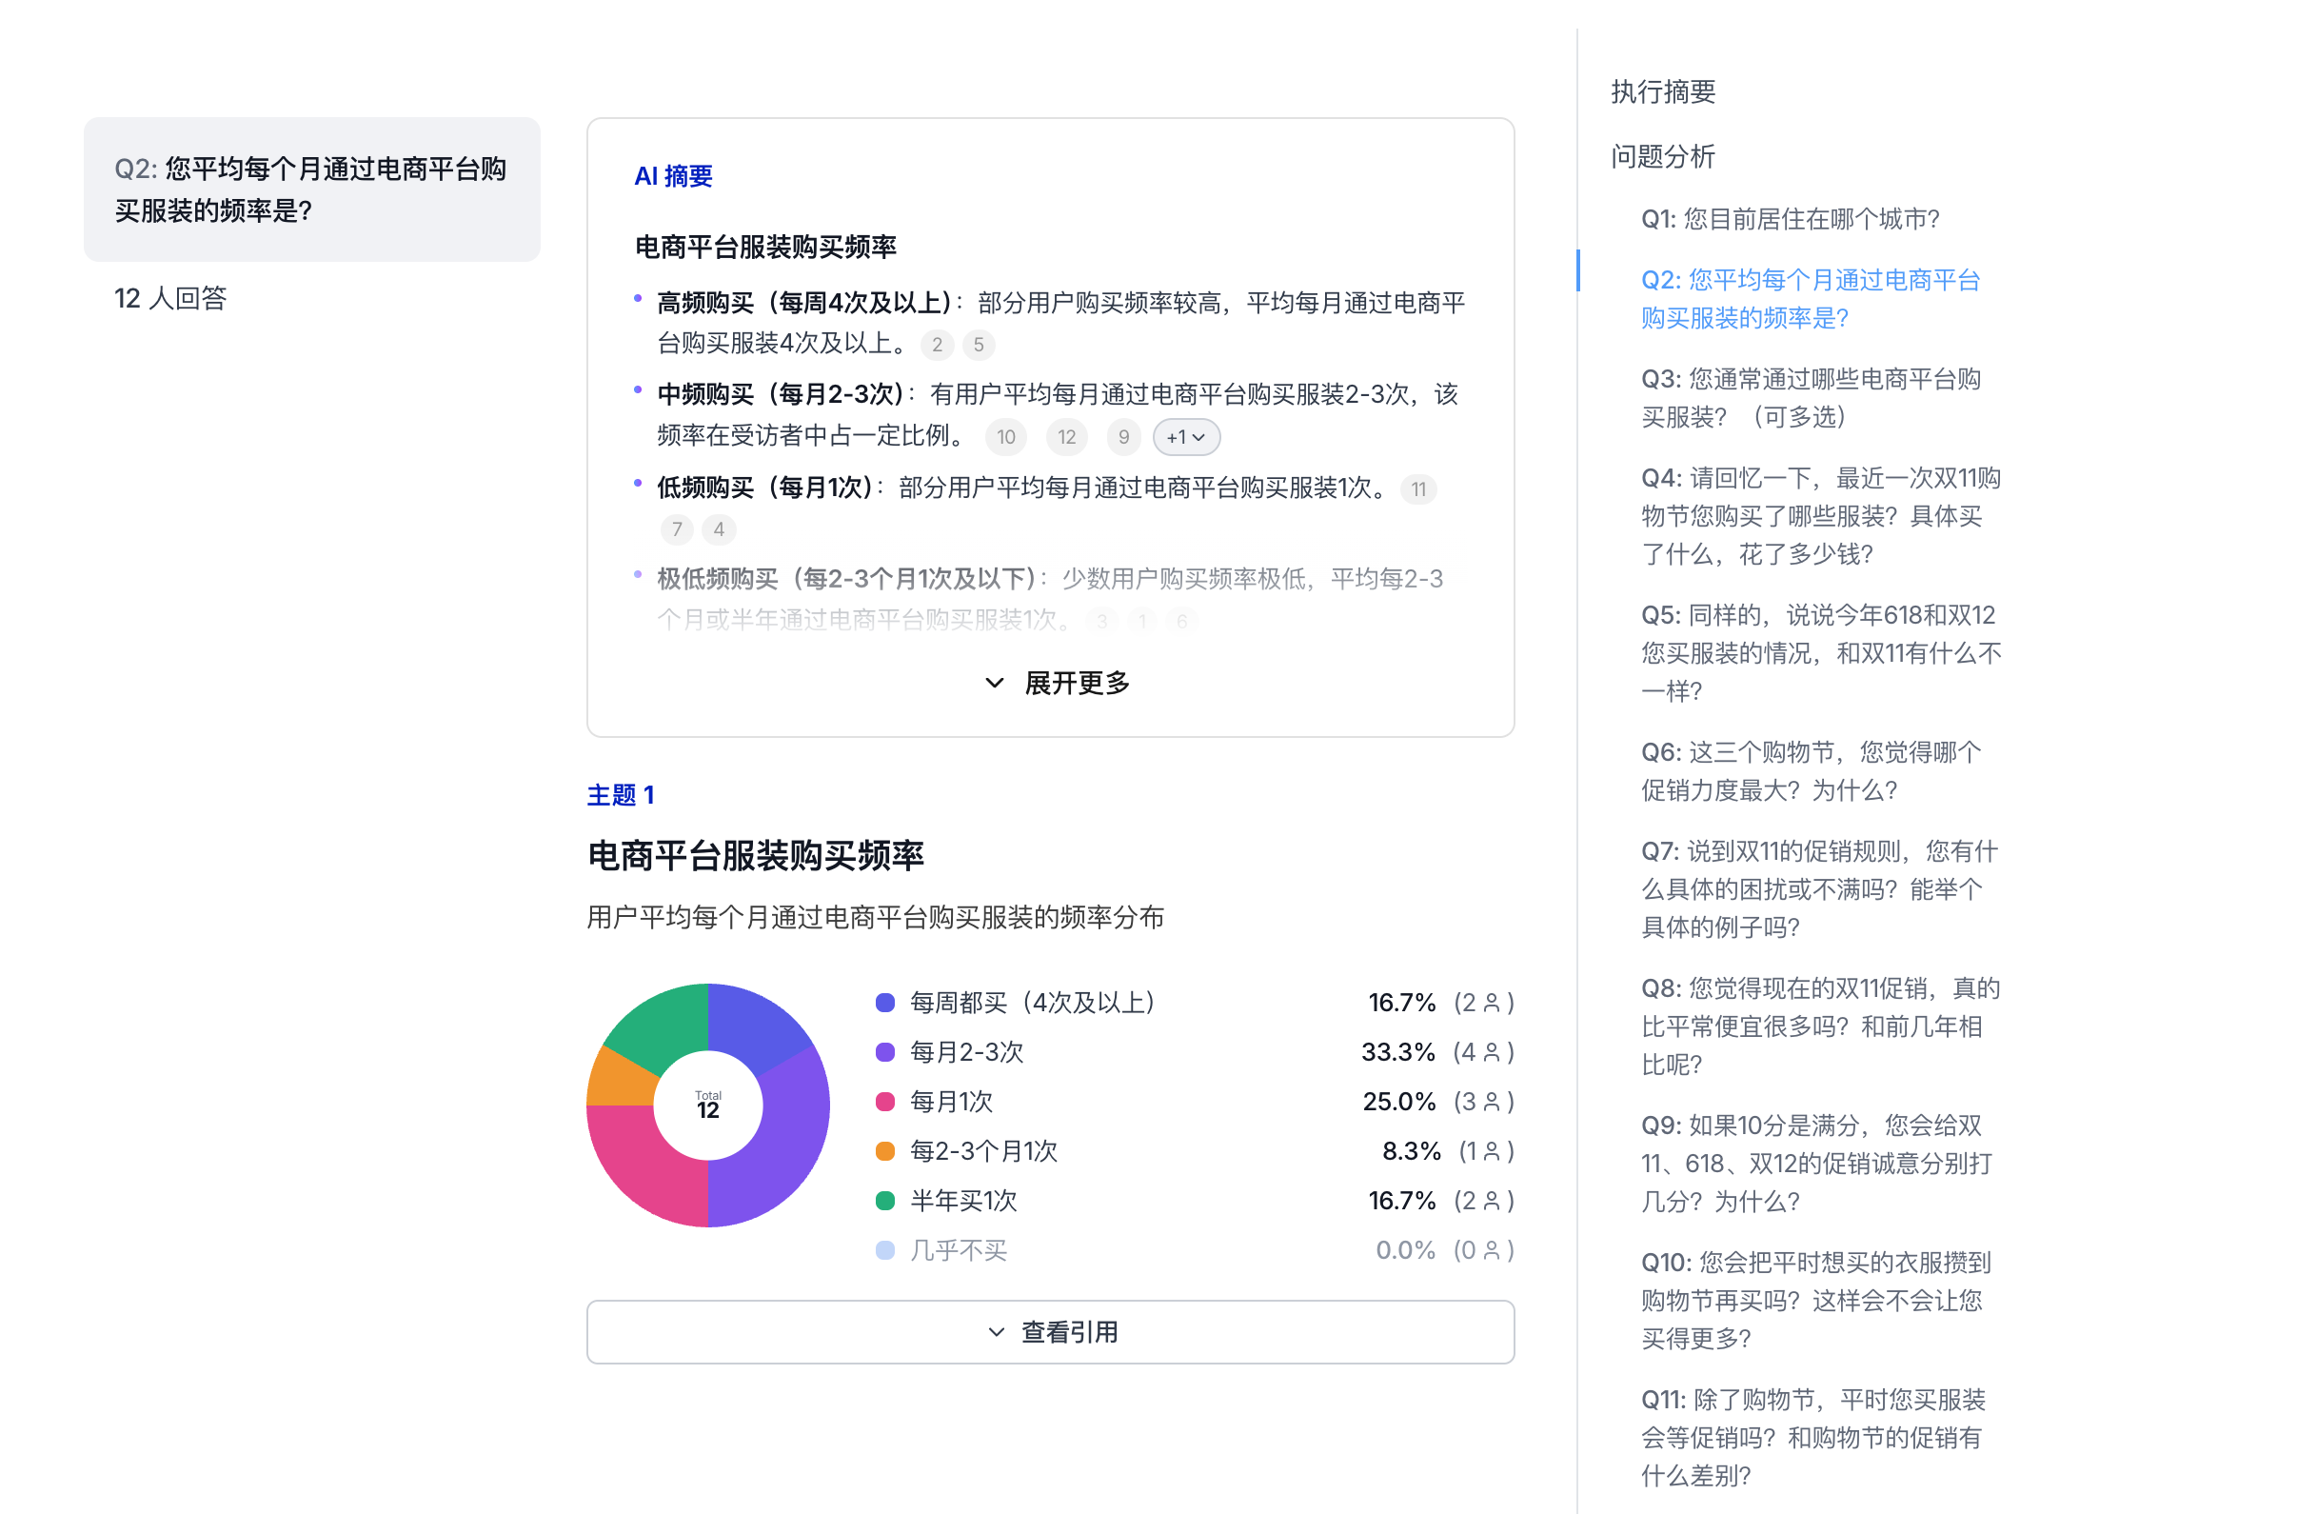
Task: Click the AI 摘要 heading
Action: 674,176
